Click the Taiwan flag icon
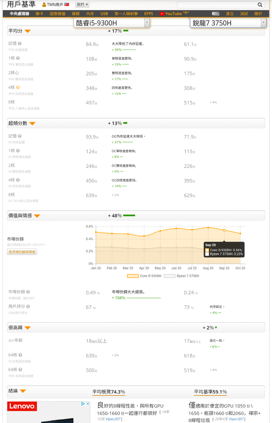 click(67, 5)
